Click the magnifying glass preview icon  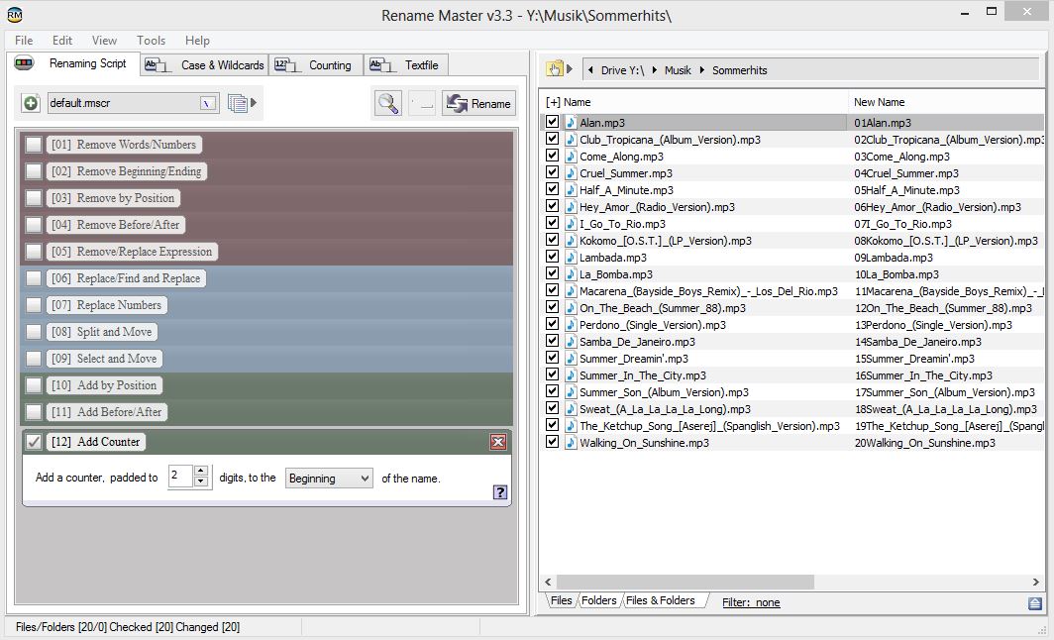[x=387, y=103]
